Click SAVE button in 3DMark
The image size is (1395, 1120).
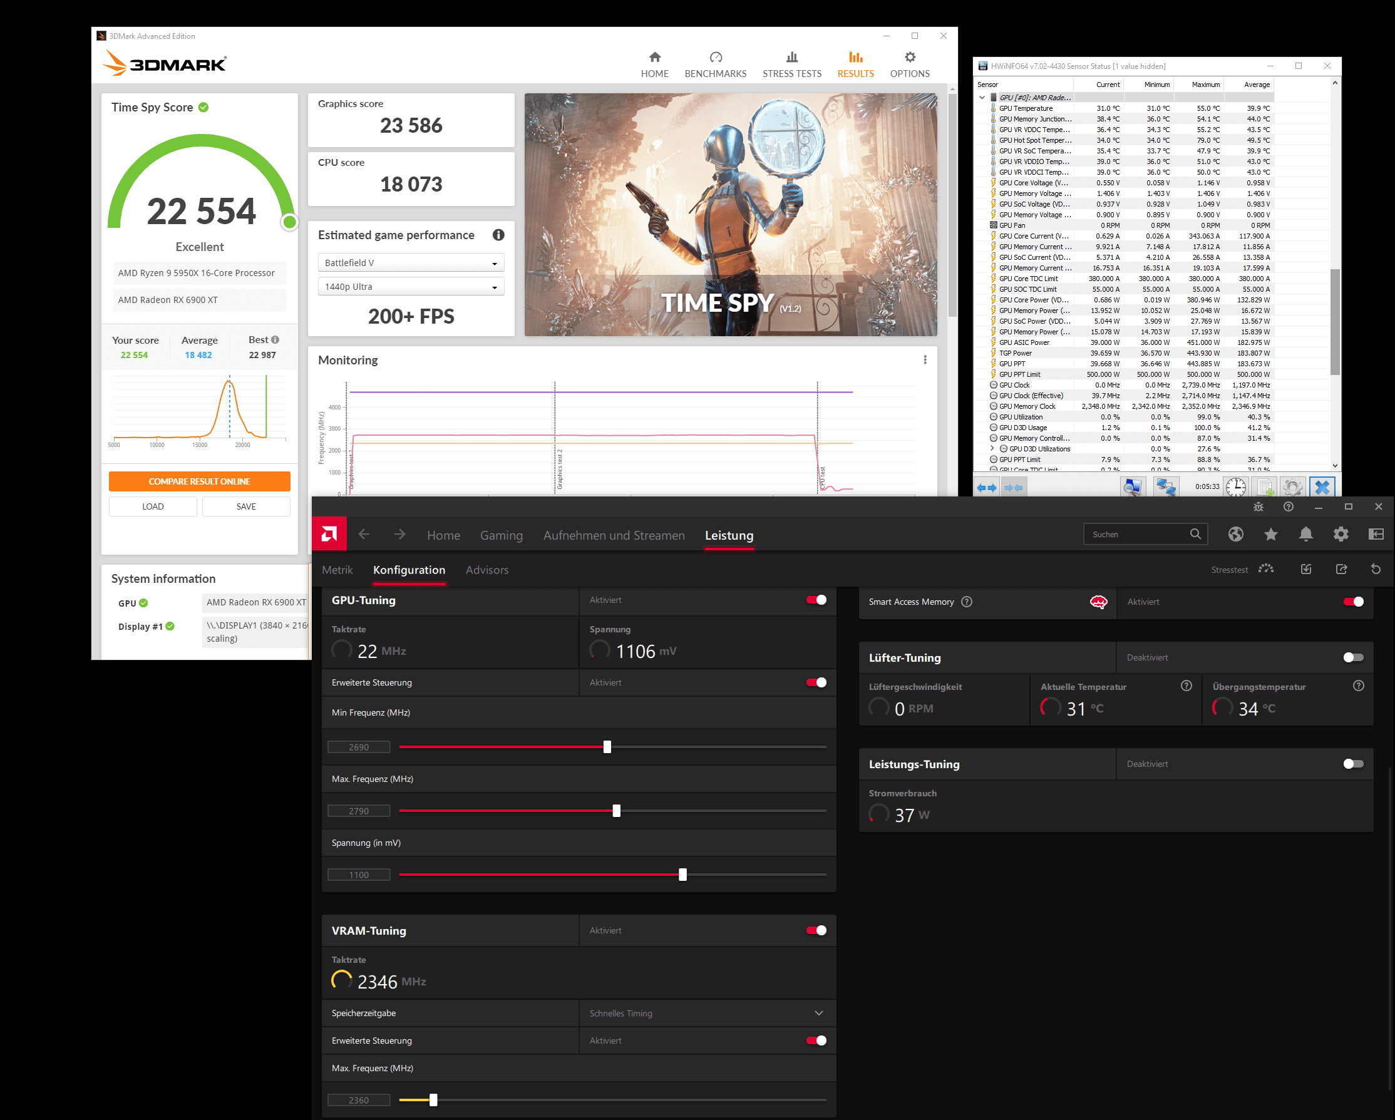[246, 506]
